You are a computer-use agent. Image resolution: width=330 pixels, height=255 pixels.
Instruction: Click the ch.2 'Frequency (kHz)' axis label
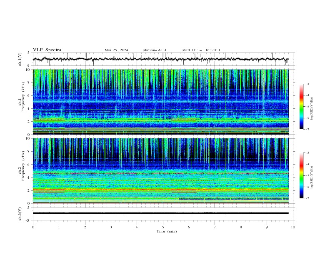pos(23,166)
